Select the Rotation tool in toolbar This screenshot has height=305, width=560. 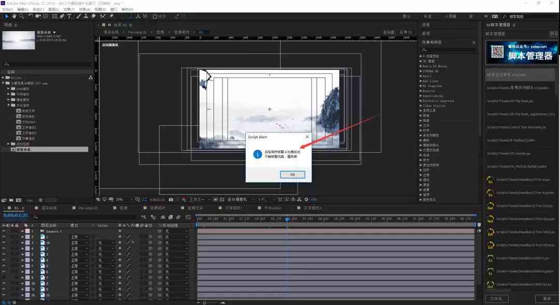click(31, 16)
